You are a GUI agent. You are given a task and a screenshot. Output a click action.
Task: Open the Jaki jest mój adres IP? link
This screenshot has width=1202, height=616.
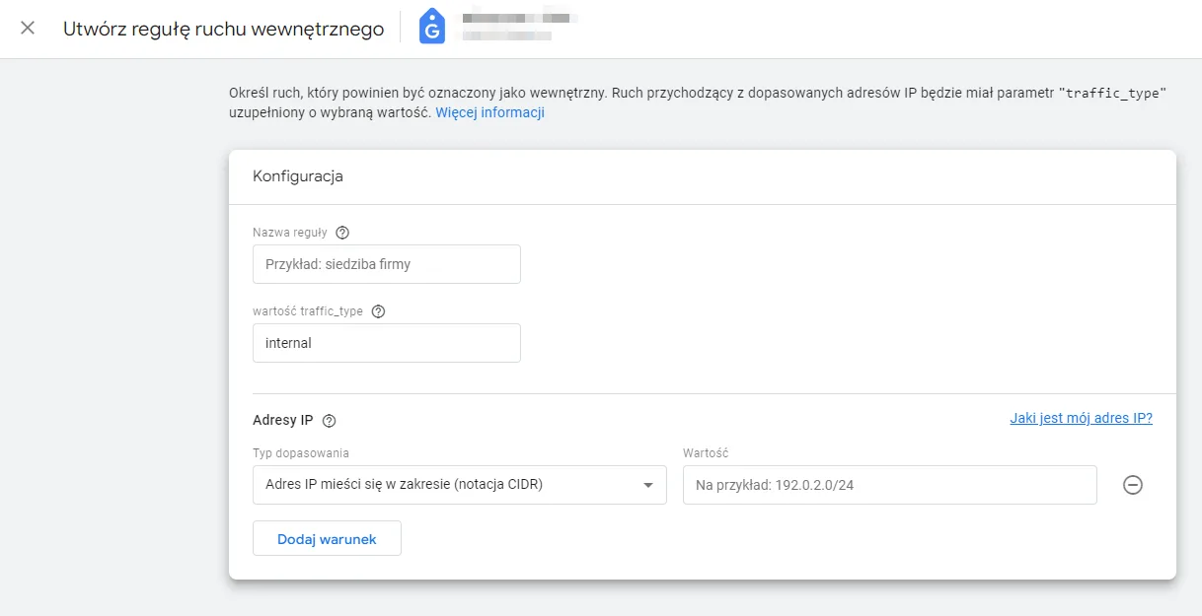(1081, 418)
